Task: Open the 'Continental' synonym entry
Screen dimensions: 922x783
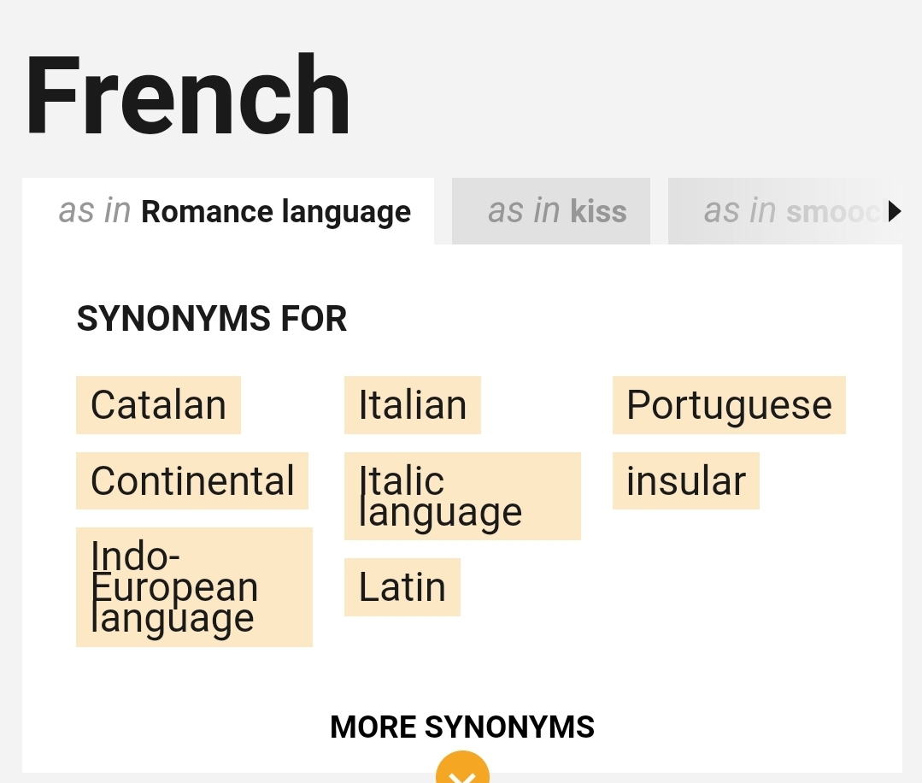Action: click(193, 480)
